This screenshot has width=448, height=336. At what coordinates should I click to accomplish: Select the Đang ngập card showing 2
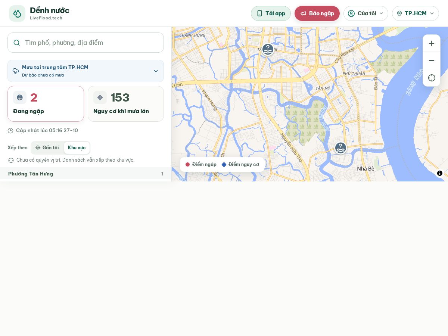pyautogui.click(x=46, y=104)
